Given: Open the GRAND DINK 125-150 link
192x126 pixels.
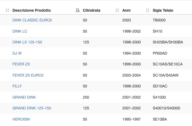Looking at the screenshot, I should coord(32,108).
